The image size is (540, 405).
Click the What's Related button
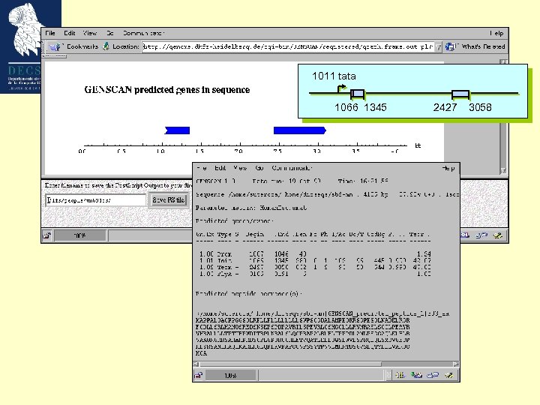click(x=475, y=46)
